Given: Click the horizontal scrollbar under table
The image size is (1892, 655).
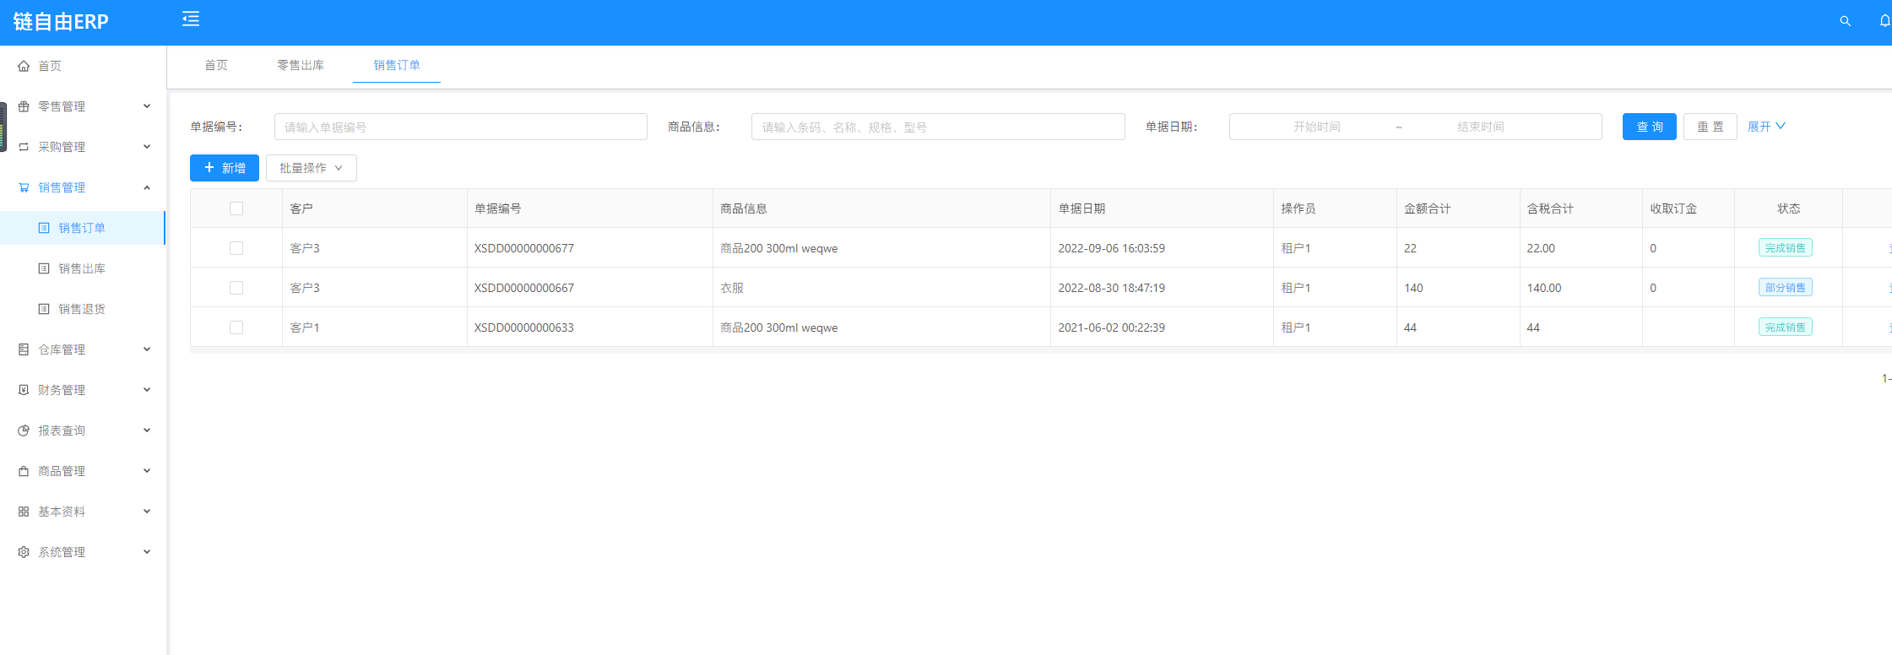Looking at the screenshot, I should pyautogui.click(x=1040, y=350).
